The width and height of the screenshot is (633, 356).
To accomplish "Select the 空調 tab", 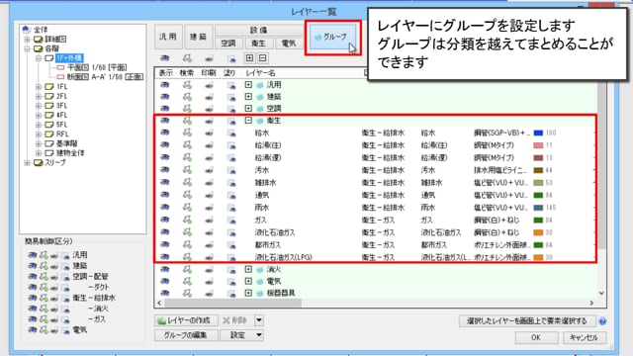I will (228, 44).
